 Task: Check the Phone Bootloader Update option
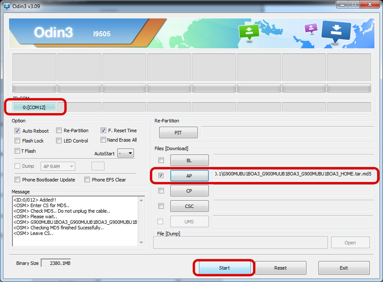[17, 180]
